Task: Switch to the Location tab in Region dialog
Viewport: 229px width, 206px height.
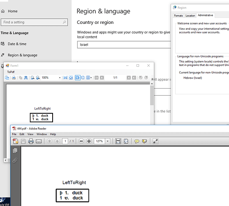Action: [x=190, y=16]
